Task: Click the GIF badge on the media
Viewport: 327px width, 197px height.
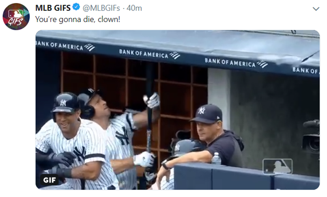Action: [49, 180]
